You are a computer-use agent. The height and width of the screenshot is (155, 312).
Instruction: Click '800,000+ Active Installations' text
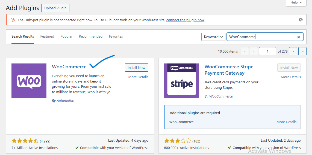[187, 148]
